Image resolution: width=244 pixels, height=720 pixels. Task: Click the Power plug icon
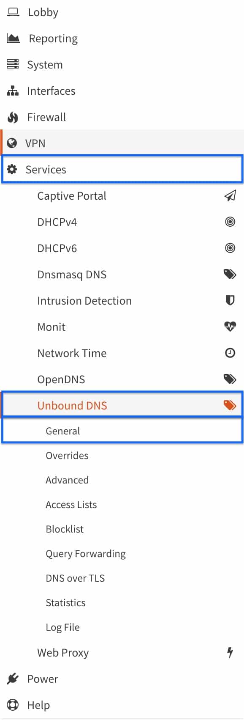coord(13,679)
